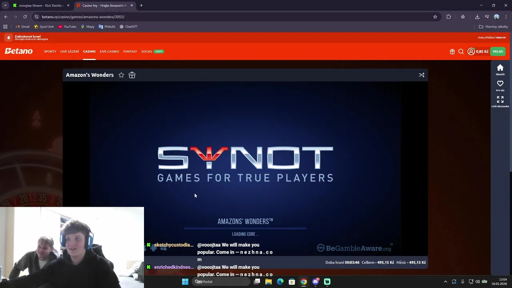This screenshot has height=288, width=512.
Task: Open Windows Start menu
Action: coord(185,282)
